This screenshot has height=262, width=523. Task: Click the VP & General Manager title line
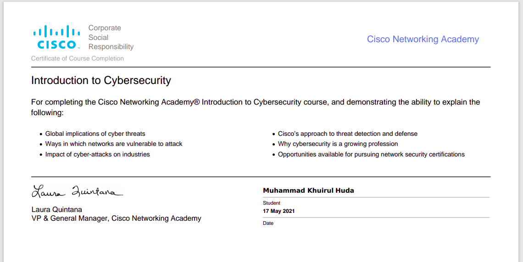(116, 218)
